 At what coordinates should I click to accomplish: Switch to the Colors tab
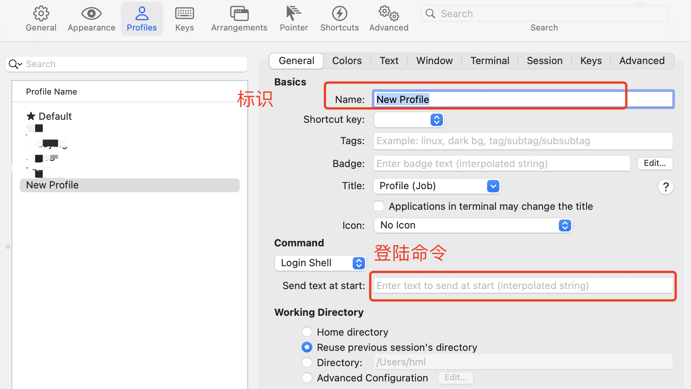(x=347, y=61)
